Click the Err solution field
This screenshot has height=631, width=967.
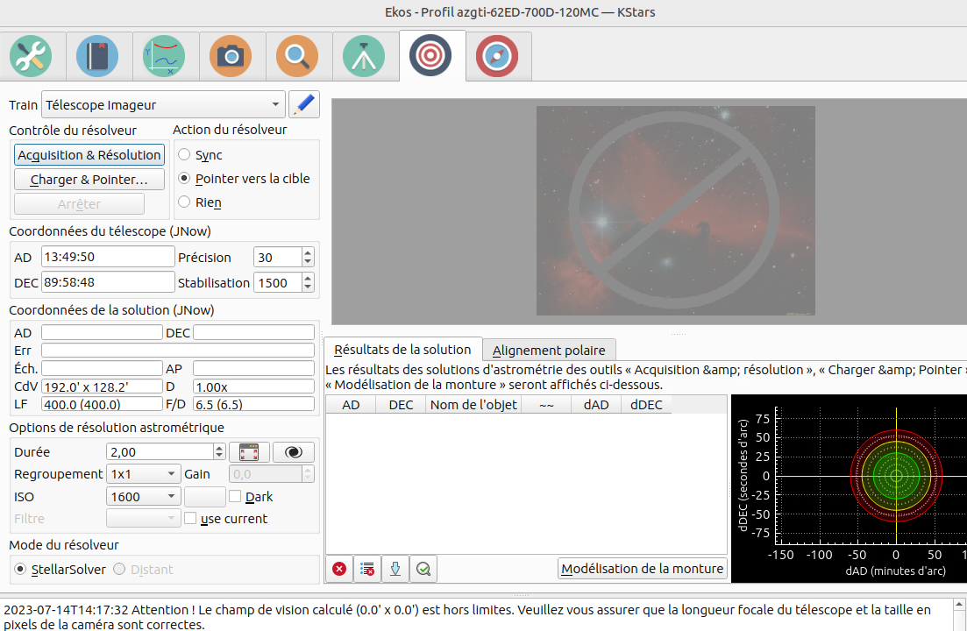click(x=178, y=350)
